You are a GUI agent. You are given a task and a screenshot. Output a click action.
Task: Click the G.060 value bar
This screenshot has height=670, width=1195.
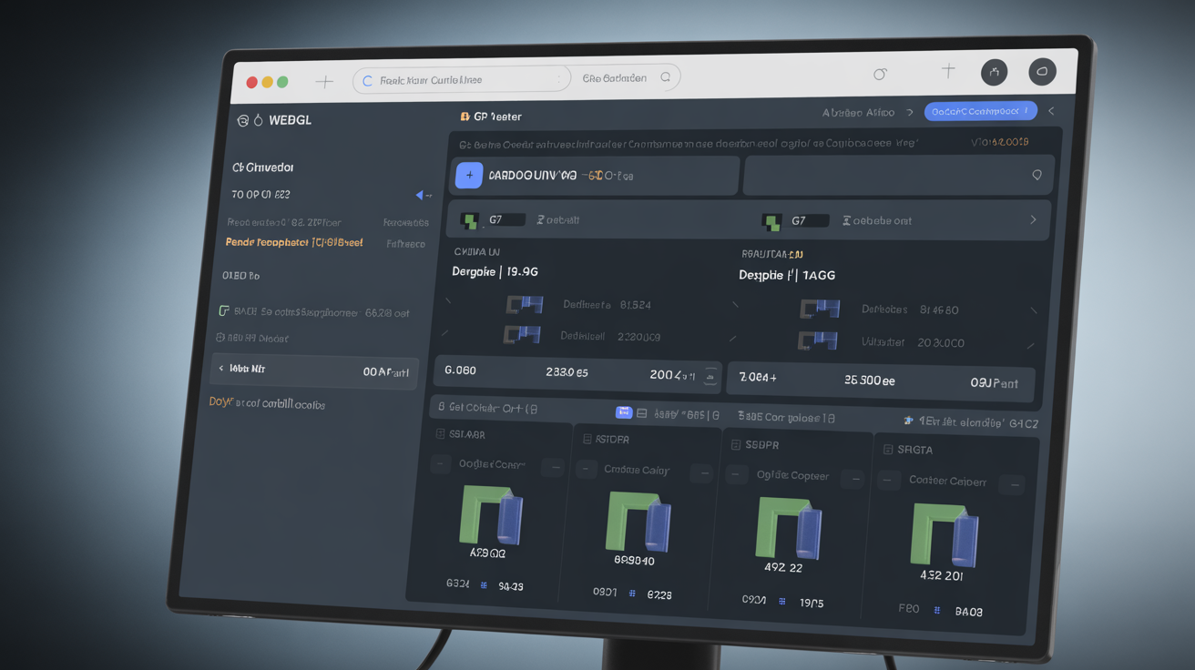(x=578, y=373)
